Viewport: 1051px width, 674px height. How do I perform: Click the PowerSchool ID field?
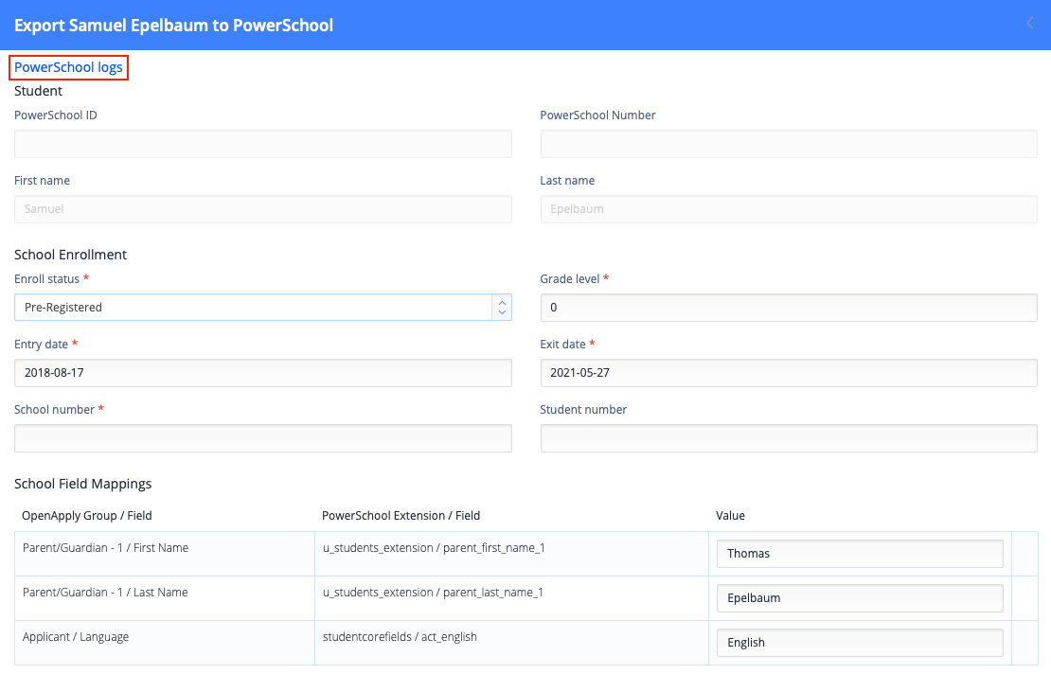[263, 144]
